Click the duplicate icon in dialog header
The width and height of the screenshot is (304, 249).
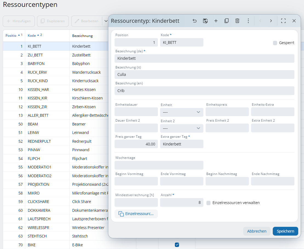pyautogui.click(x=227, y=21)
